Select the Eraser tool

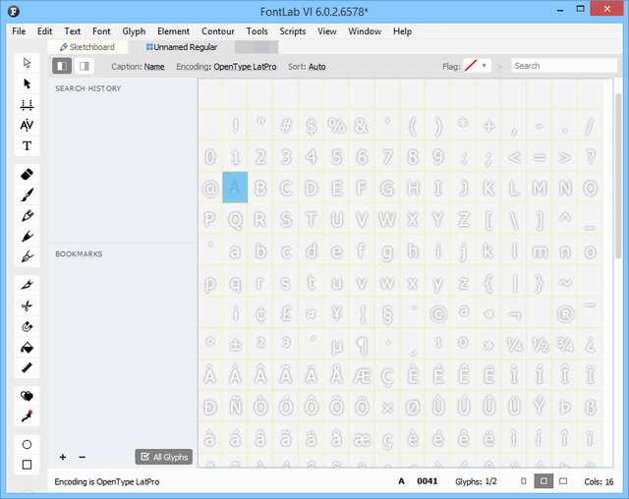[x=27, y=174]
